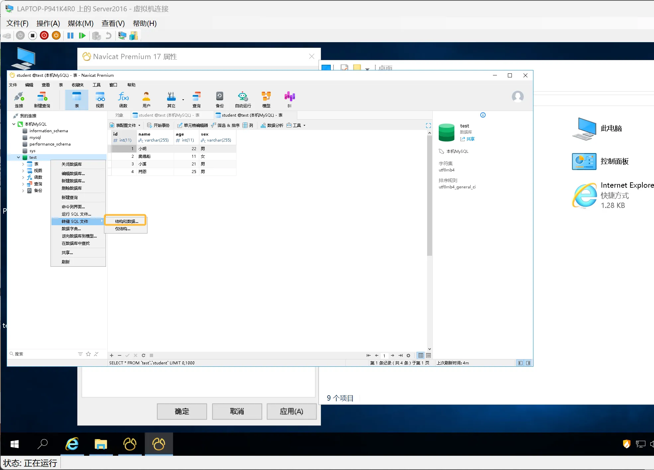Click the user avatar icon in Navicat
This screenshot has width=654, height=470.
click(x=517, y=97)
